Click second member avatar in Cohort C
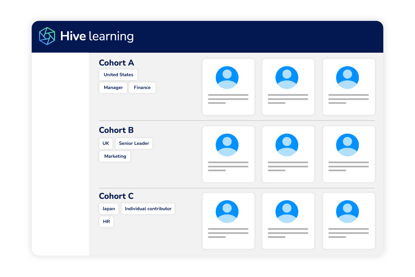The width and height of the screenshot is (415, 277). click(x=287, y=211)
